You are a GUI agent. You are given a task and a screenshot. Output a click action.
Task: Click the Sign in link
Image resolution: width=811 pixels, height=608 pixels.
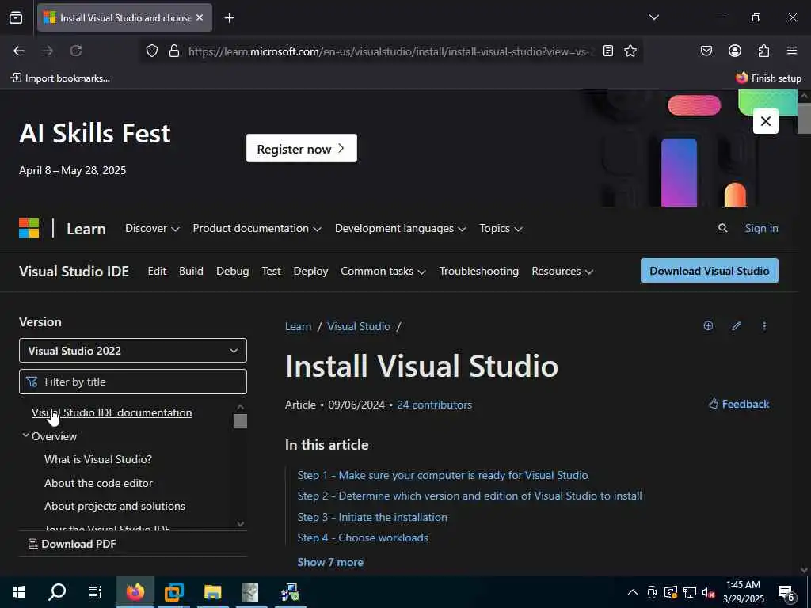coord(761,229)
